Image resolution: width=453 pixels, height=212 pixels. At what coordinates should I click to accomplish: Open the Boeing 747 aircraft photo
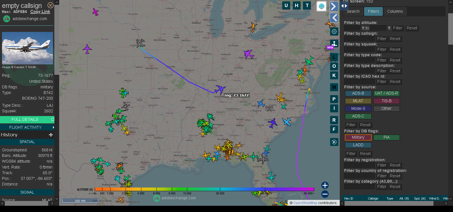pos(27,48)
